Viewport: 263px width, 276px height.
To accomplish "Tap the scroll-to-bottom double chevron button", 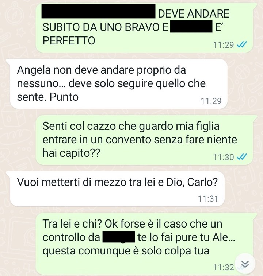I will pyautogui.click(x=245, y=264).
